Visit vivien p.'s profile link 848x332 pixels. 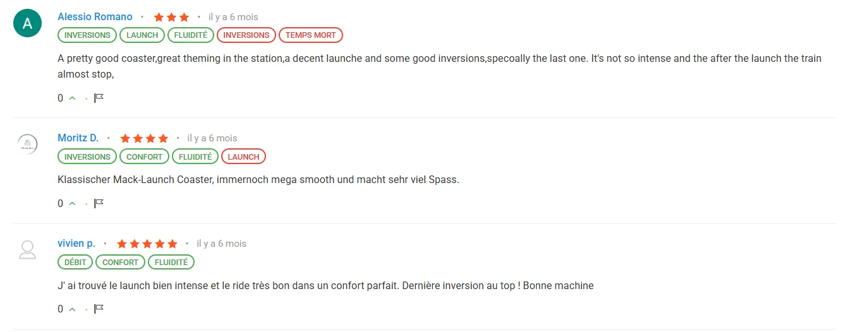76,243
